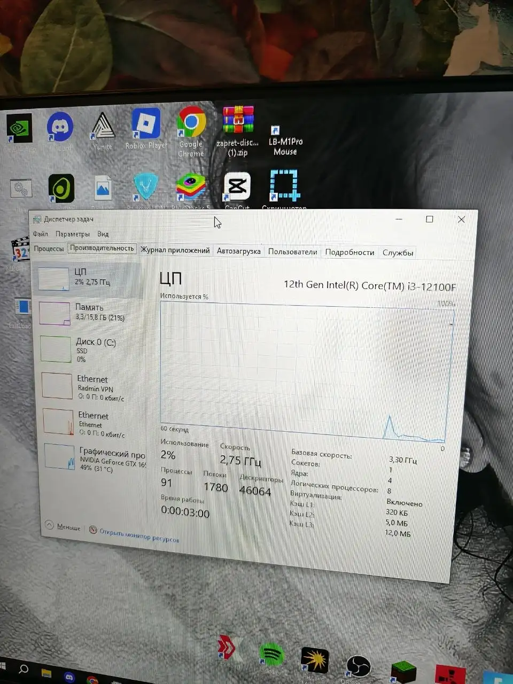Image resolution: width=513 pixels, height=684 pixels.
Task: Open the LB-M1Pro Mouse desktop shortcut
Action: [285, 140]
